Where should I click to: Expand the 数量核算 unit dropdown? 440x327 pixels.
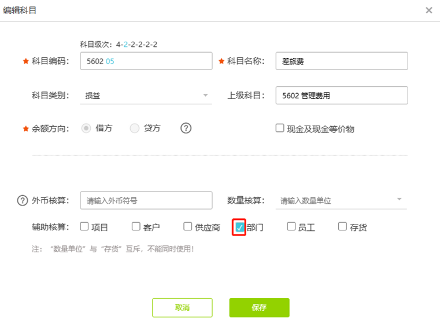[x=341, y=200]
